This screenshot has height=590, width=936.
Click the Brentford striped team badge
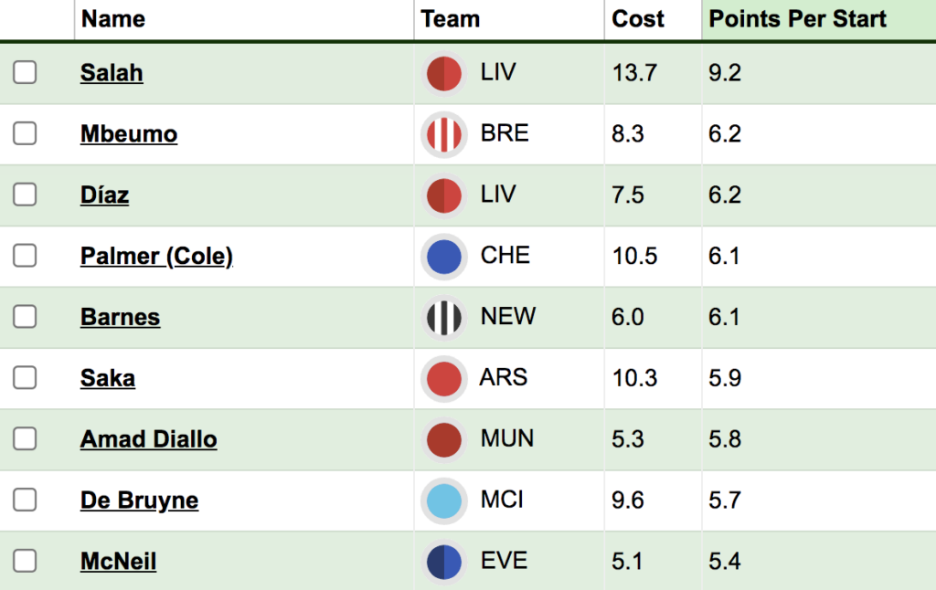[x=444, y=134]
